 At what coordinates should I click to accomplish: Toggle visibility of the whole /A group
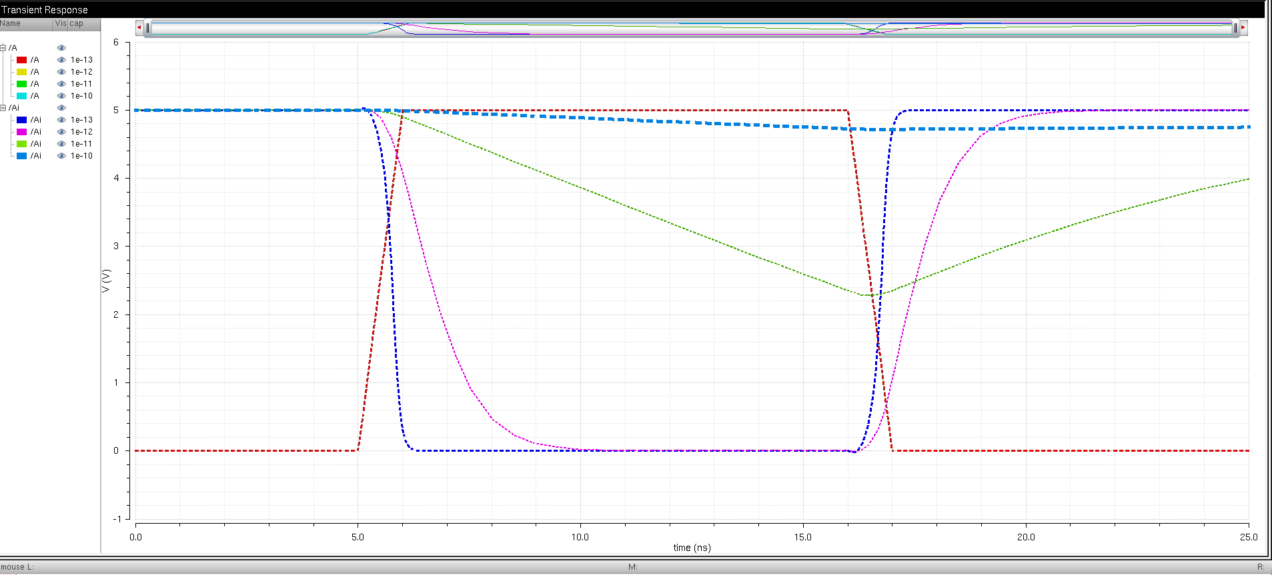[x=61, y=48]
